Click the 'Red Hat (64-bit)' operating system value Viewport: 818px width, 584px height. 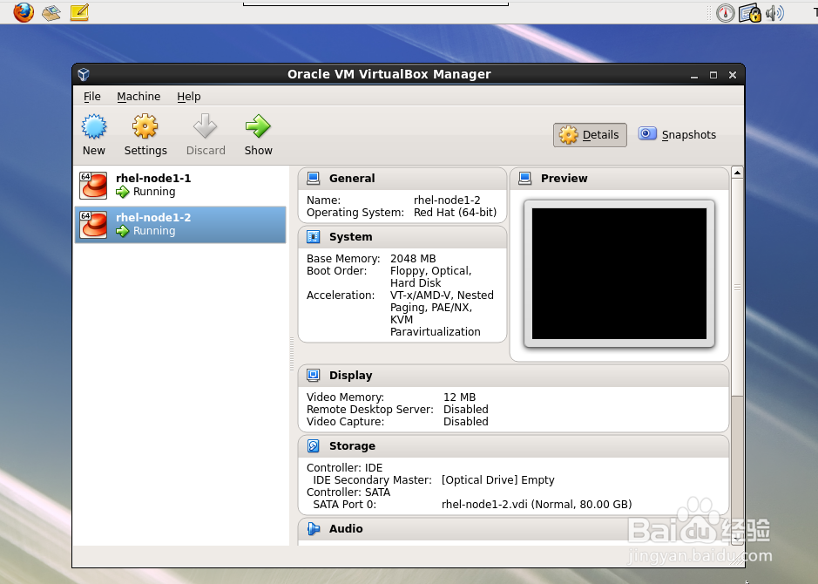tap(455, 213)
